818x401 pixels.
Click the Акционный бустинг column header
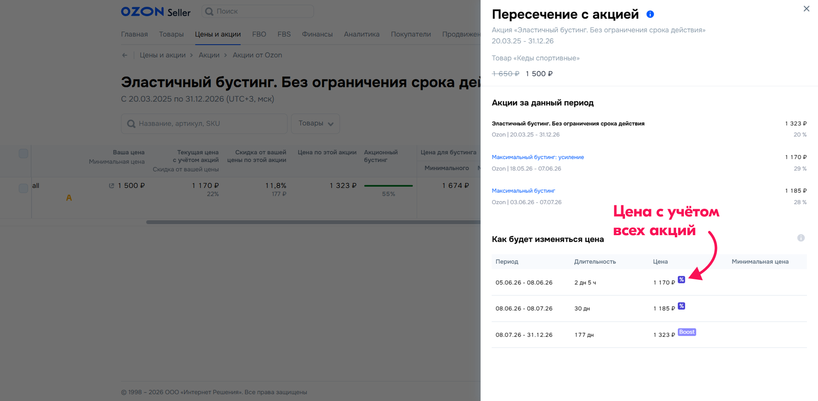[380, 156]
